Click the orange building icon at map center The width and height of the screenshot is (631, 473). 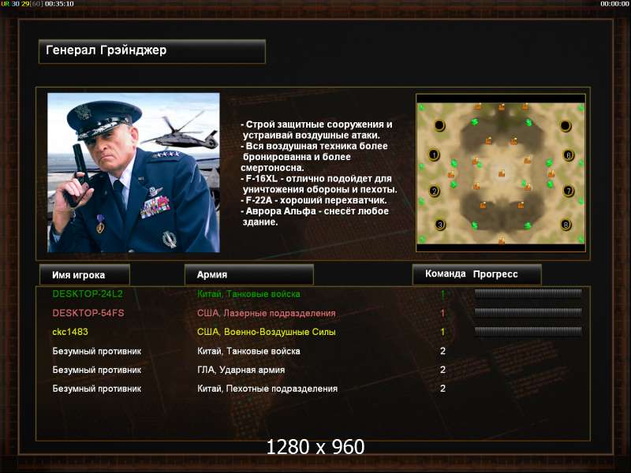pos(502,173)
